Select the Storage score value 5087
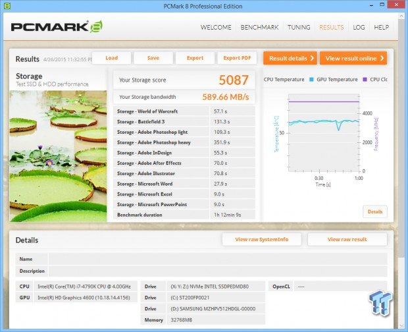The height and width of the screenshot is (332, 408). (x=234, y=80)
